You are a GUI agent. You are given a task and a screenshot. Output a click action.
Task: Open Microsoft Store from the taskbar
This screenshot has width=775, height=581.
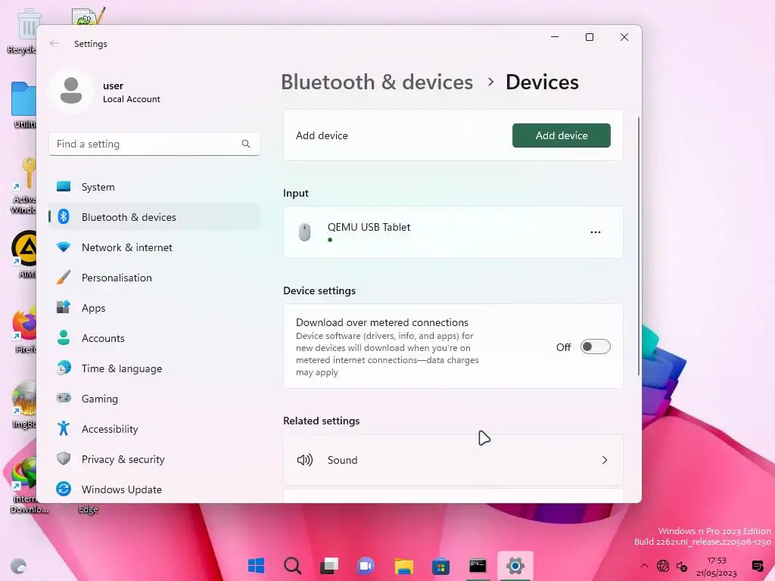pos(440,566)
